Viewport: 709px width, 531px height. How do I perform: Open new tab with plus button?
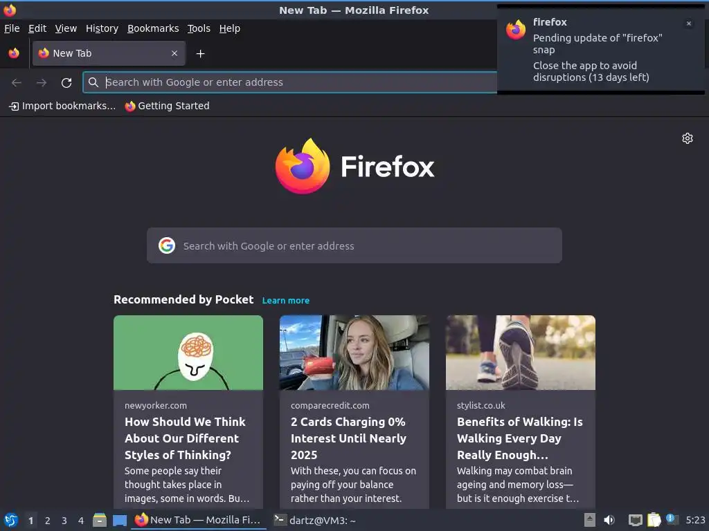tap(200, 54)
